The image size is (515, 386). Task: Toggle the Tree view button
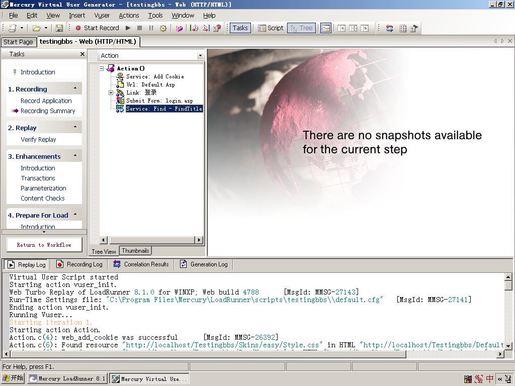302,28
